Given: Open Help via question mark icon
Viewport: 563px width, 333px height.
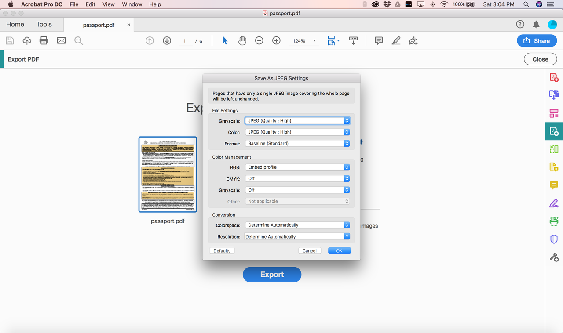Looking at the screenshot, I should (520, 25).
